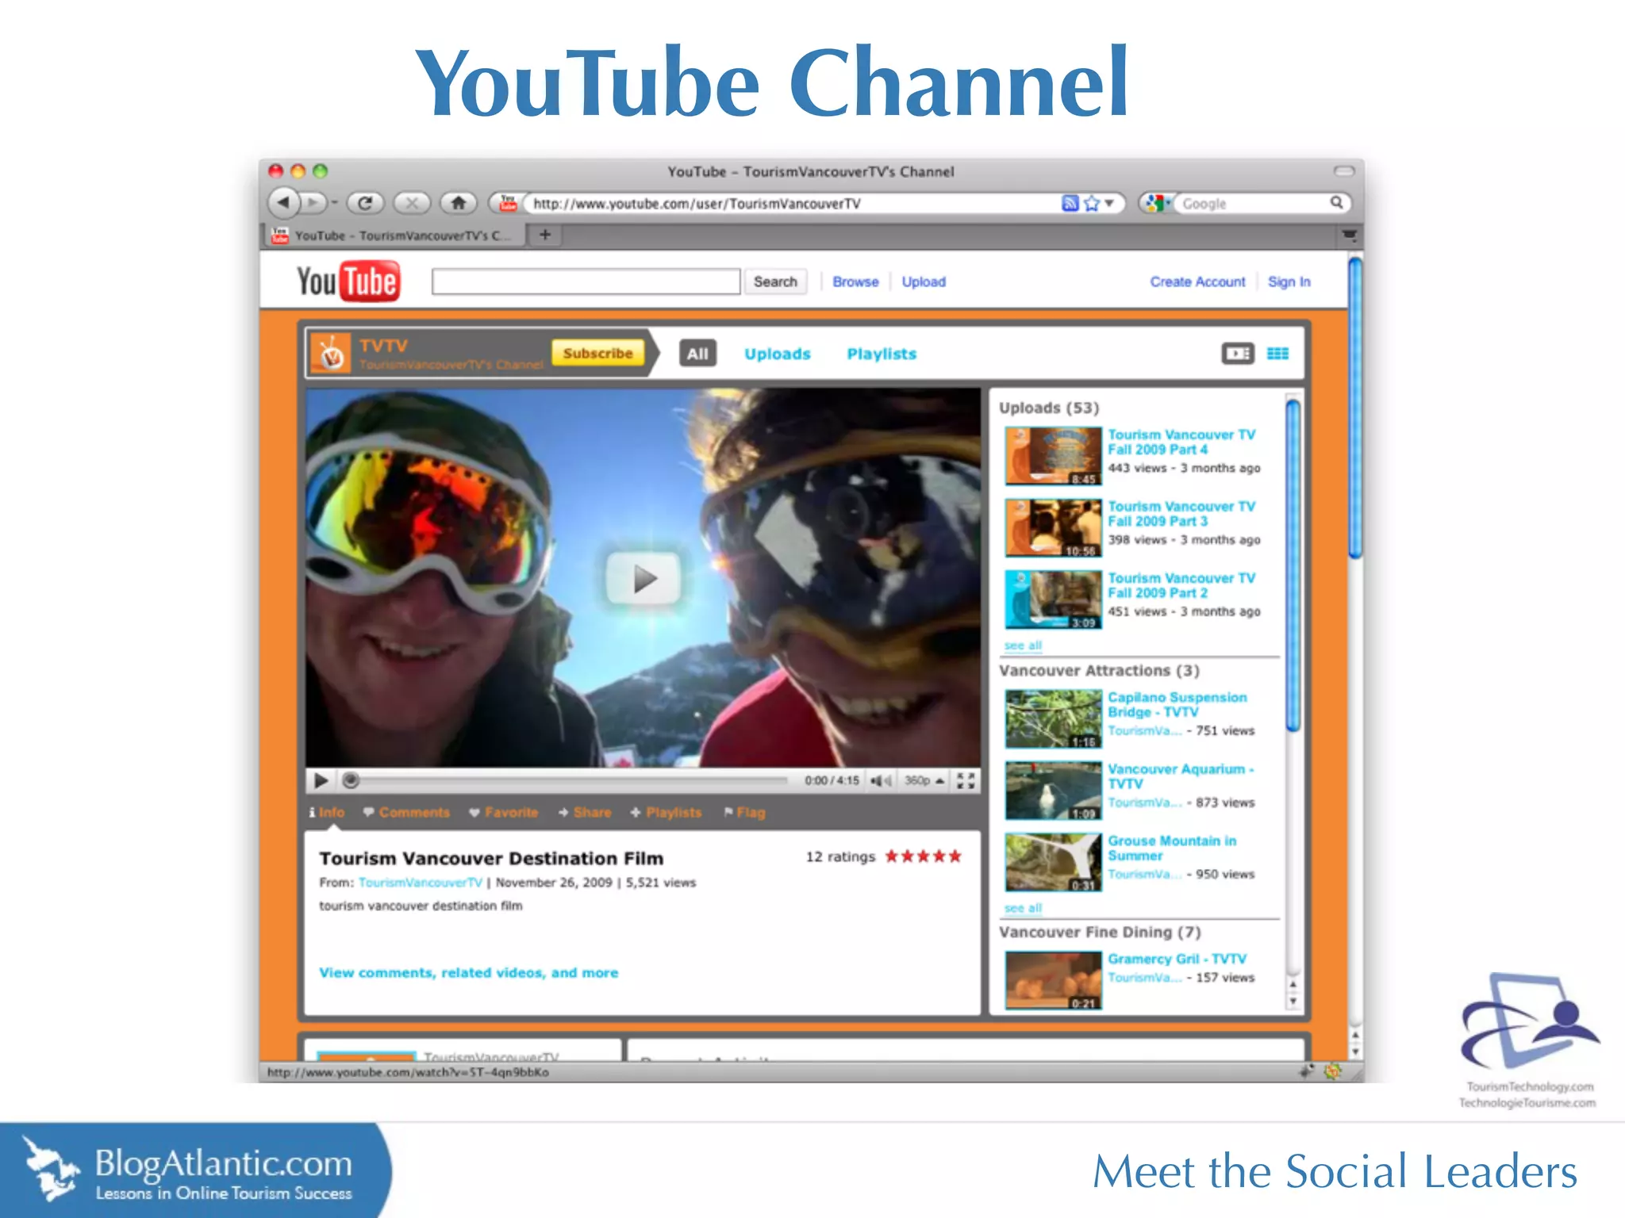Click the Sign In link
The image size is (1625, 1218).
1289,282
